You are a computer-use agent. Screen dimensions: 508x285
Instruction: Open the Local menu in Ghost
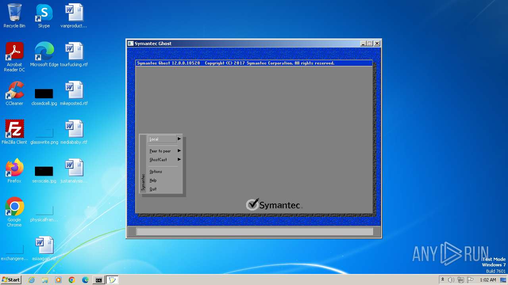coord(162,139)
